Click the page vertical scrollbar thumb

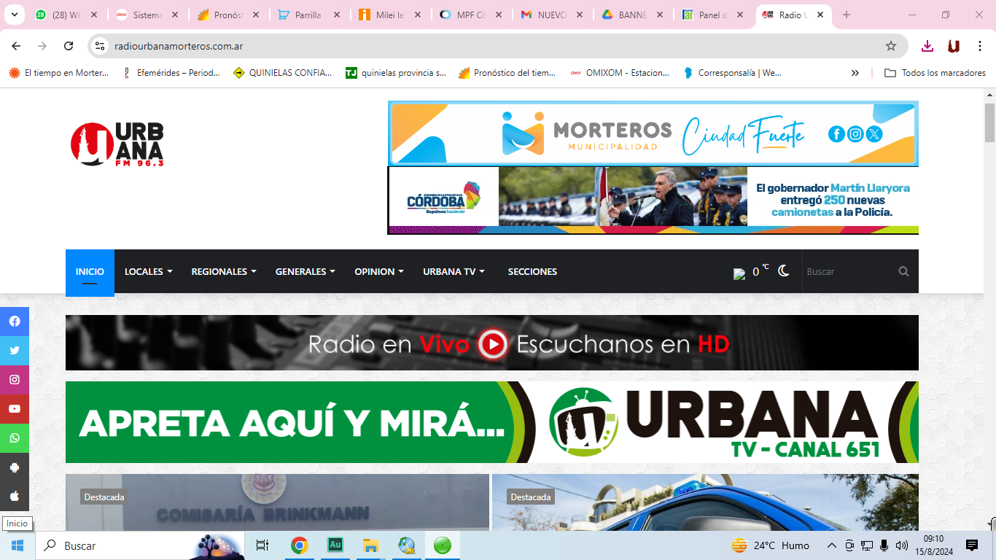[989, 122]
